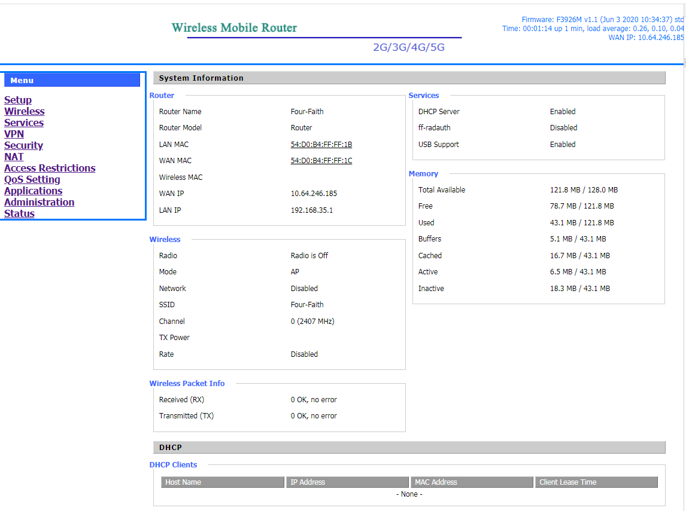This screenshot has width=686, height=511.
Task: Open the Setup menu link
Action: pos(18,100)
